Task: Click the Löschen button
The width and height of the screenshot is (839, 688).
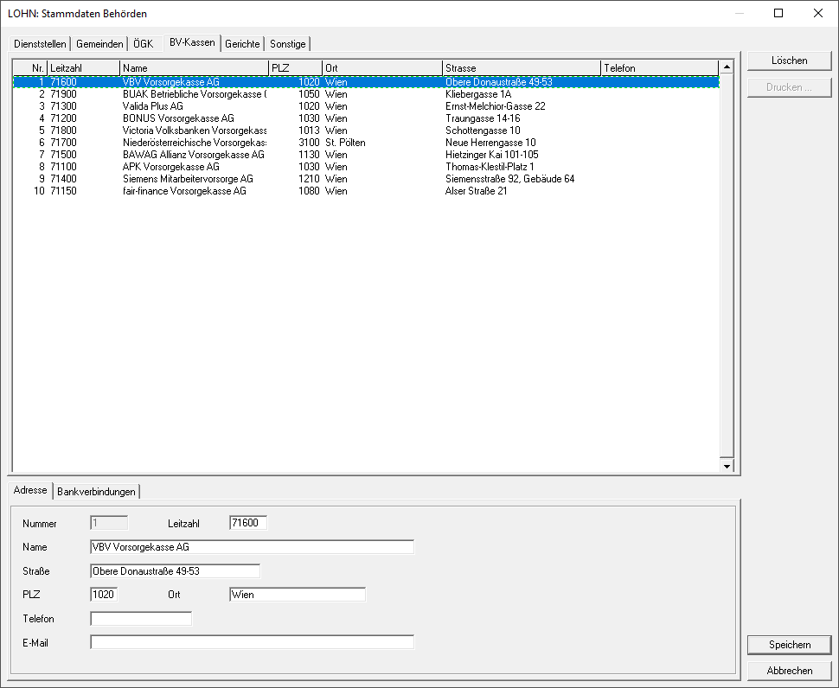Action: pos(789,61)
